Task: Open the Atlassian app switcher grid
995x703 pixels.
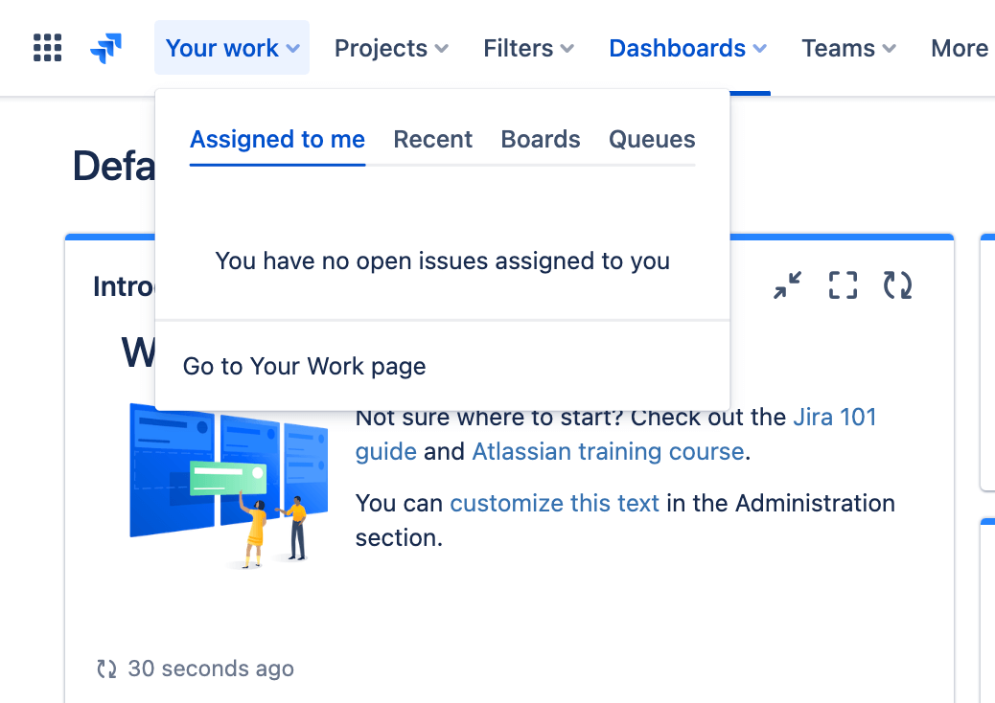Action: point(46,48)
